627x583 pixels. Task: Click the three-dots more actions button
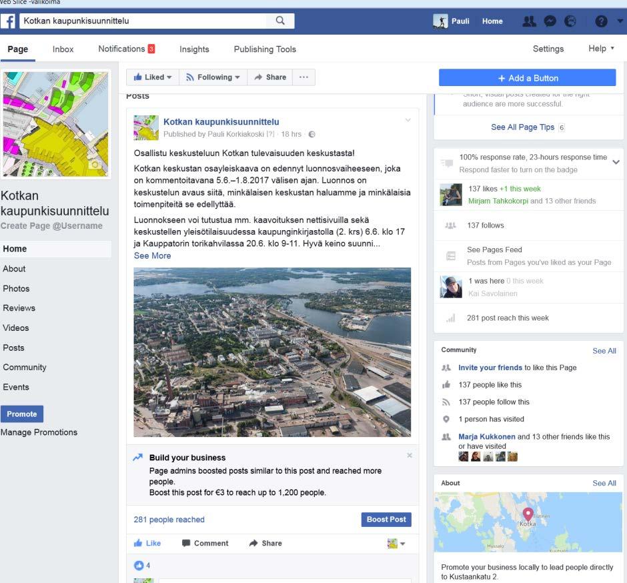[304, 77]
